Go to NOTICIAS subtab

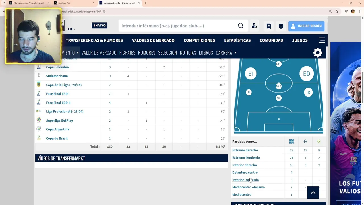coord(188,52)
